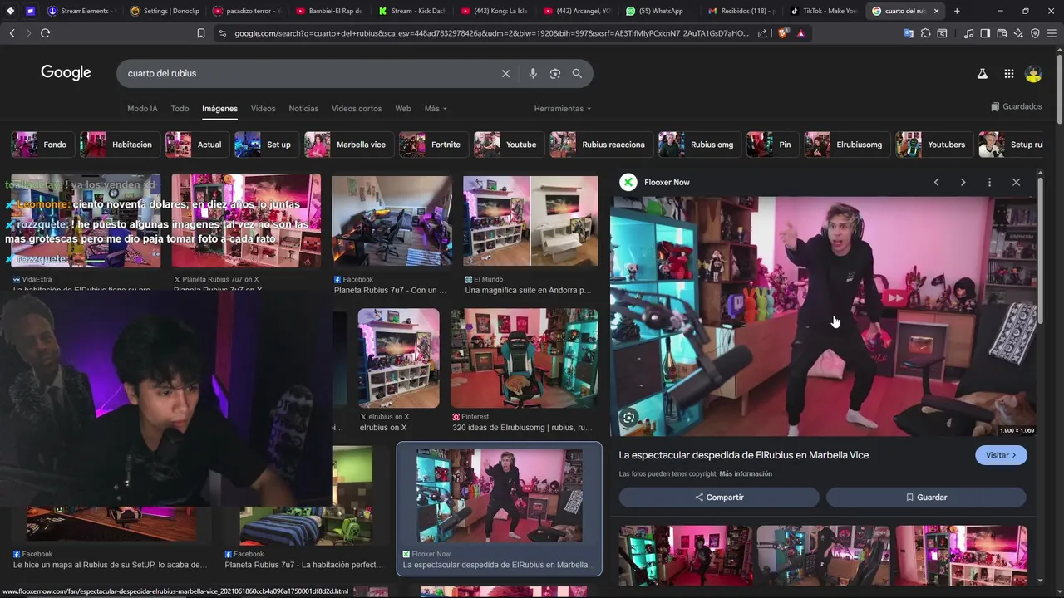Screen dimensions: 1064x598
Task: Open the Vídeos cortos tab
Action: click(x=357, y=109)
